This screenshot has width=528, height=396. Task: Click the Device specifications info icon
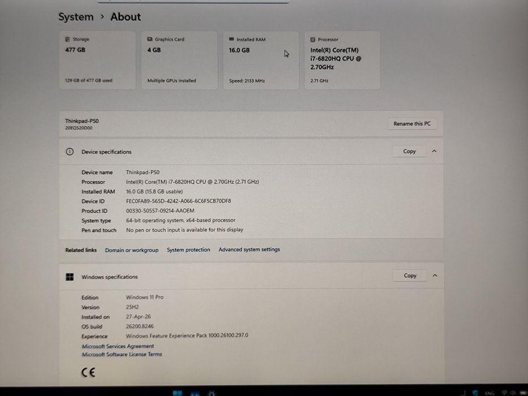[70, 152]
